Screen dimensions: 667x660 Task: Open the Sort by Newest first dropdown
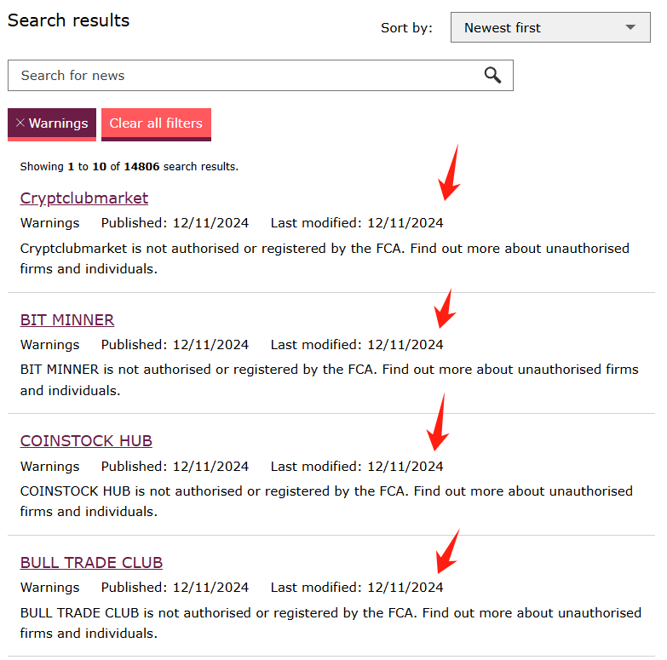coord(550,27)
